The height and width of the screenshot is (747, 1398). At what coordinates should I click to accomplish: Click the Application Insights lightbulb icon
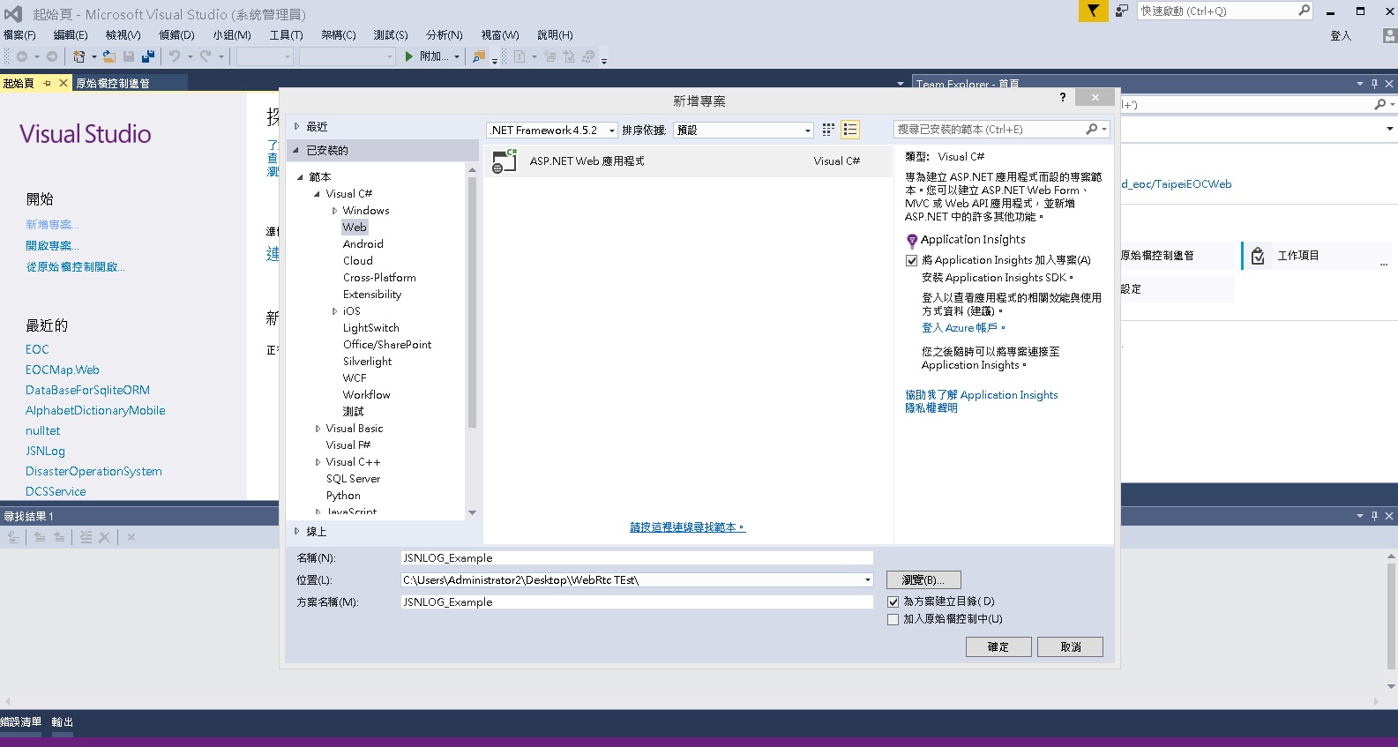(912, 240)
